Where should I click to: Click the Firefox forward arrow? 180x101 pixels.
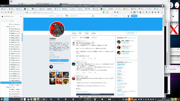click(x=5, y=12)
